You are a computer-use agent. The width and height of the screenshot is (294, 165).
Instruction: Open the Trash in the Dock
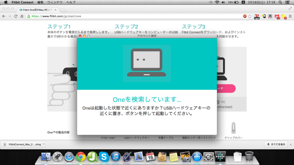coord(249,157)
